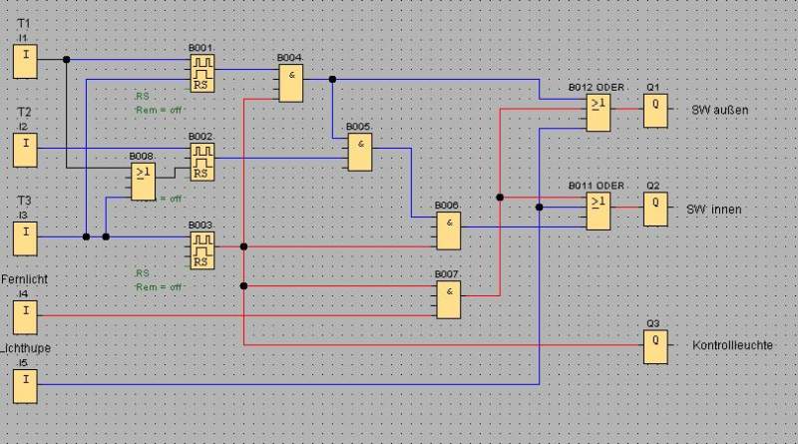Select AND gate block B004
Viewport: 798px width, 444px height.
coord(291,83)
